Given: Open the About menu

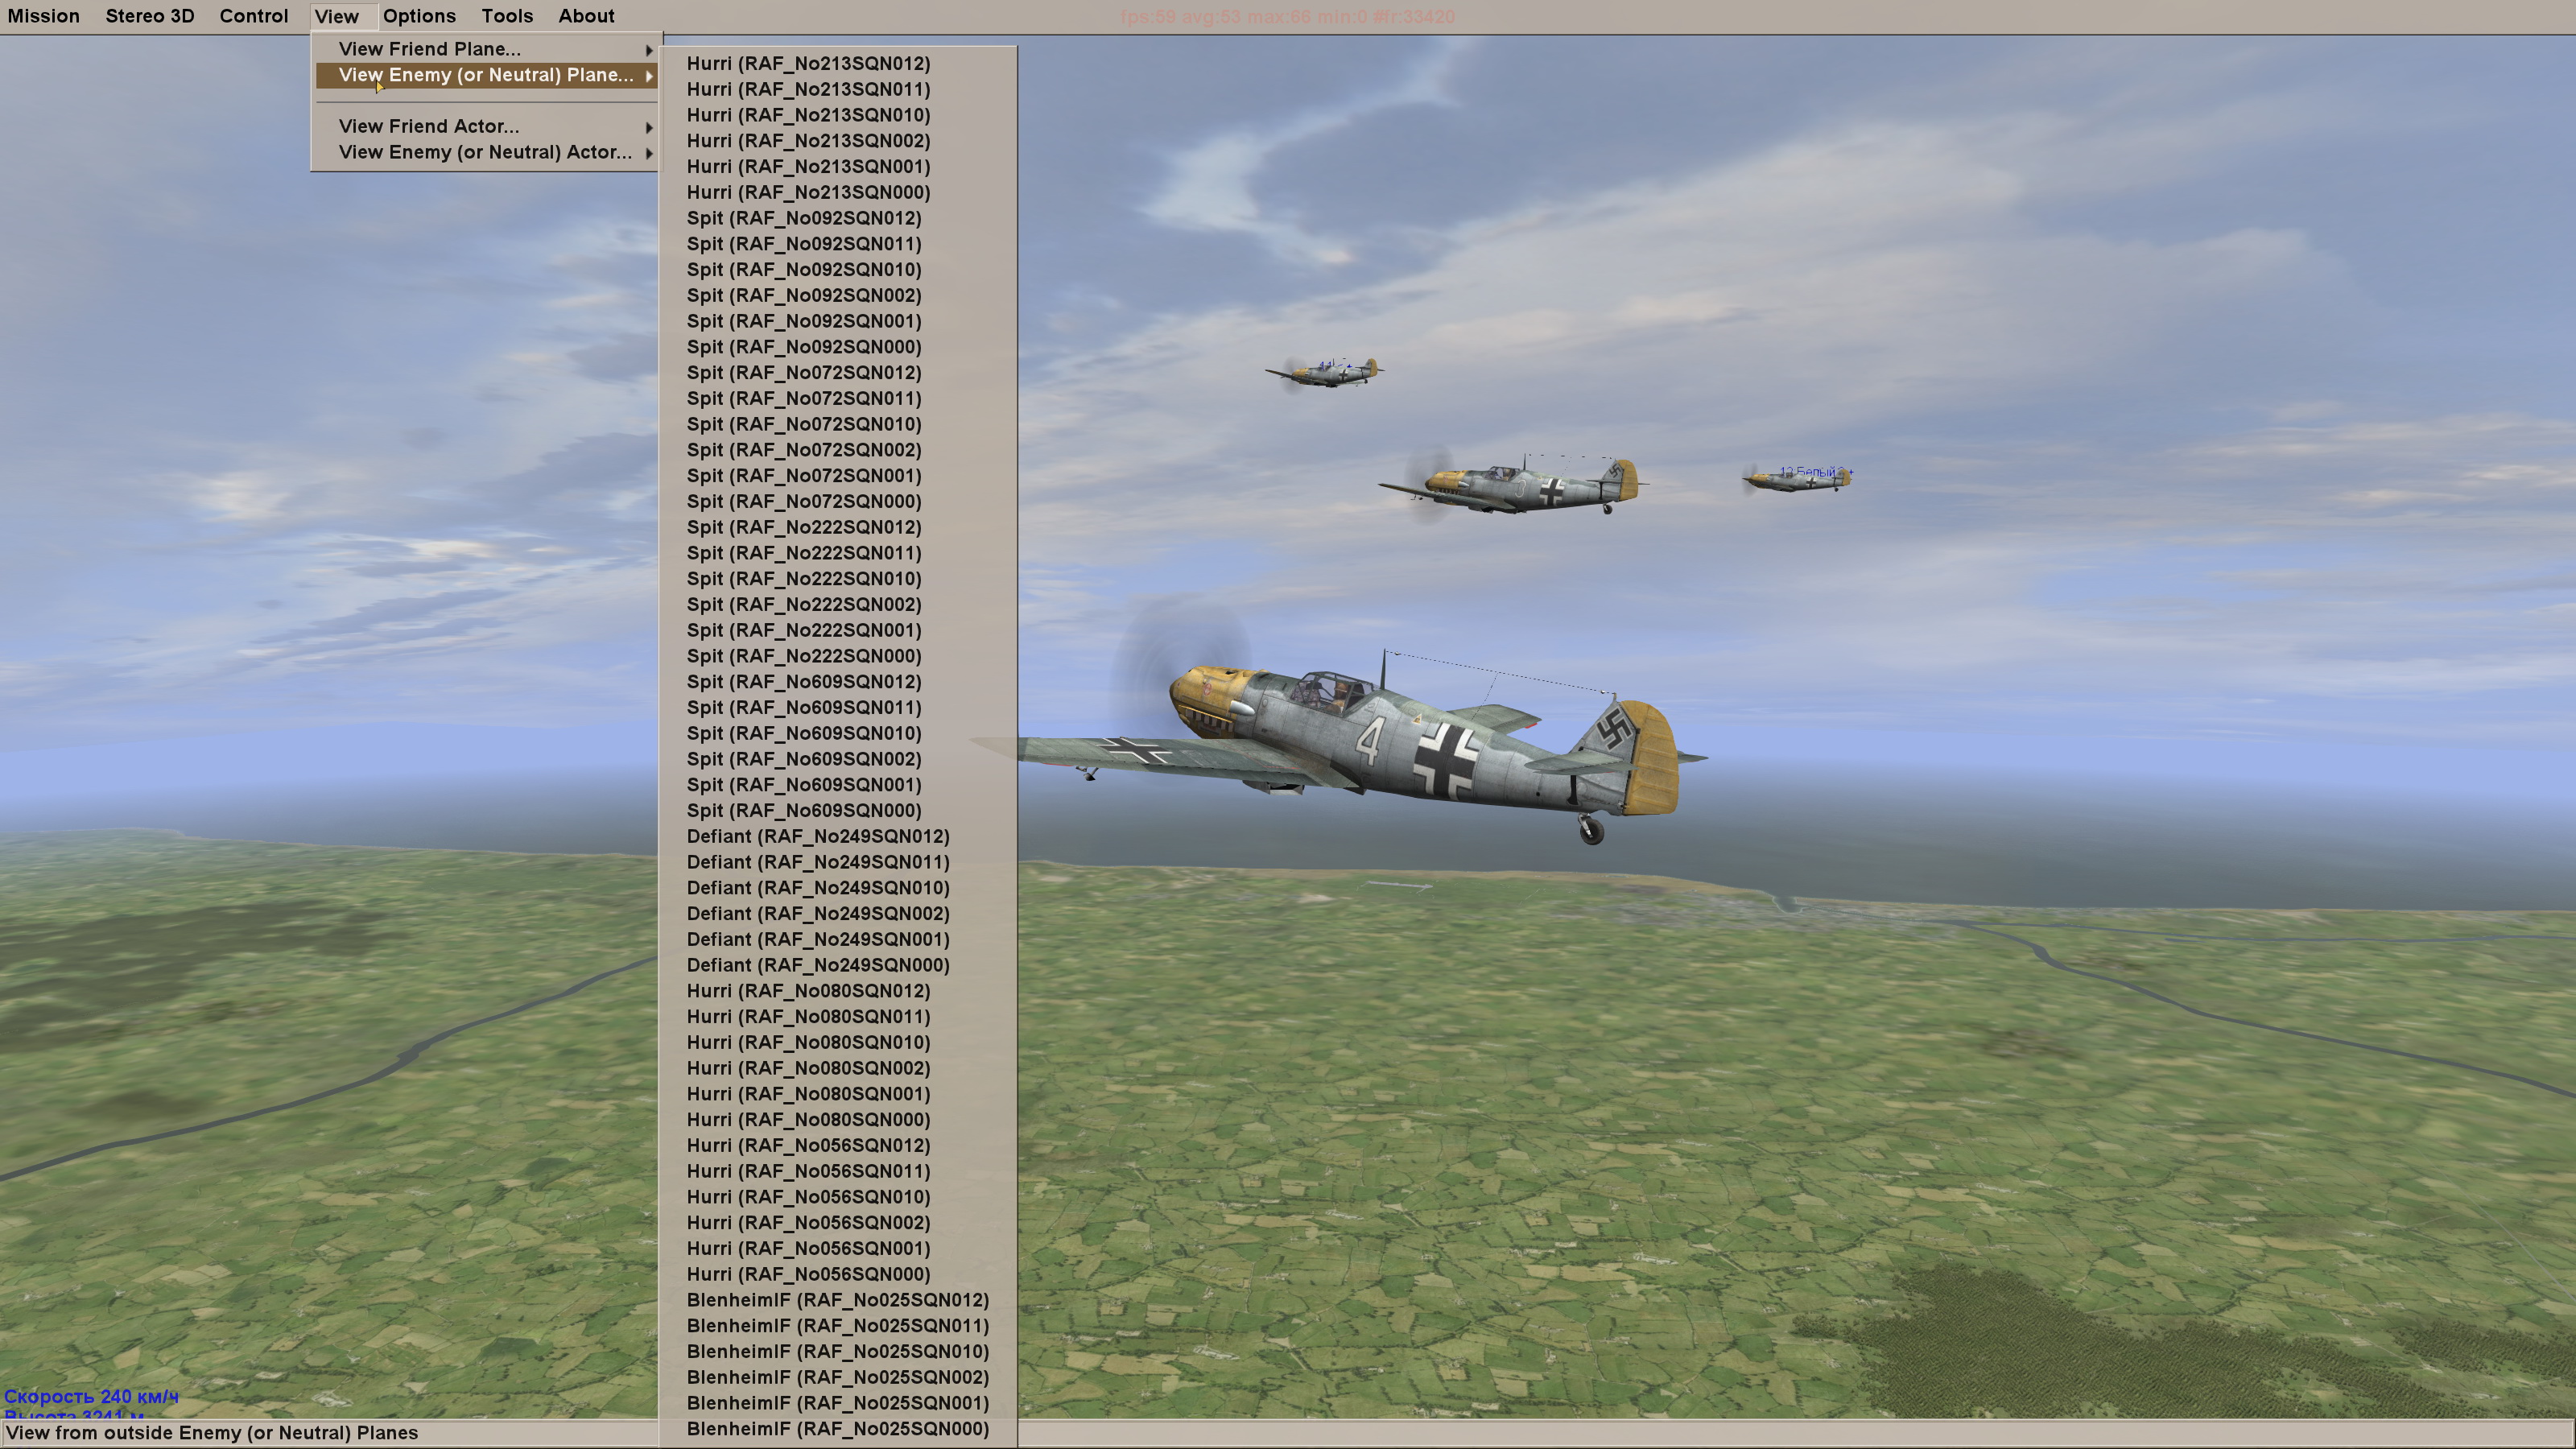Looking at the screenshot, I should pyautogui.click(x=586, y=16).
